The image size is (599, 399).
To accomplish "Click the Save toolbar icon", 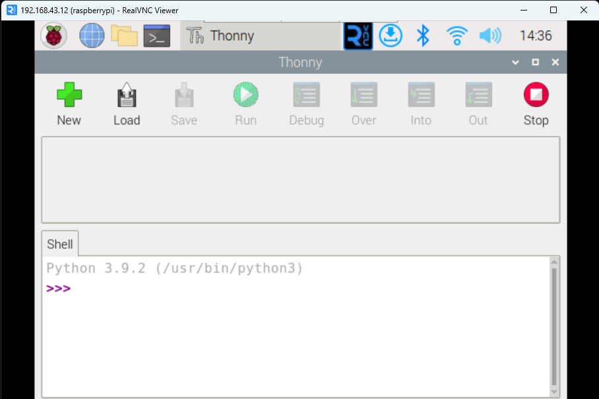I will click(183, 96).
